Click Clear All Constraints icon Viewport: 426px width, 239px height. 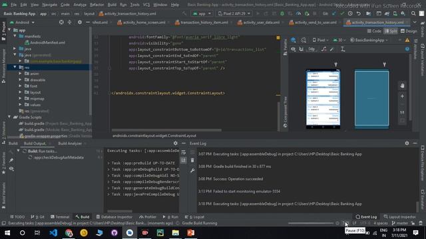tap(324, 49)
